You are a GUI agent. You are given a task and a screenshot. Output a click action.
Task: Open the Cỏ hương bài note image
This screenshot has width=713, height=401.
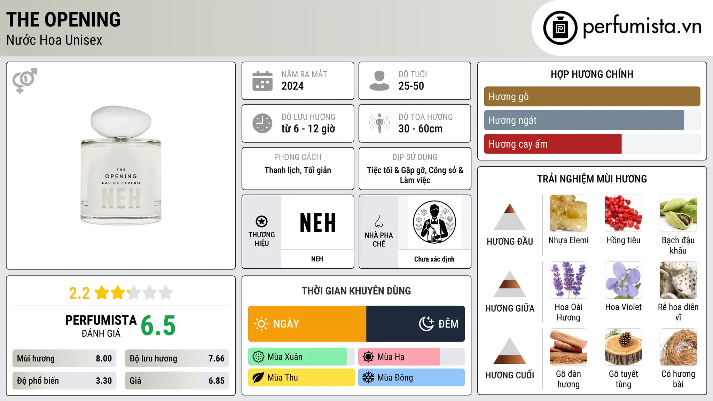678,347
